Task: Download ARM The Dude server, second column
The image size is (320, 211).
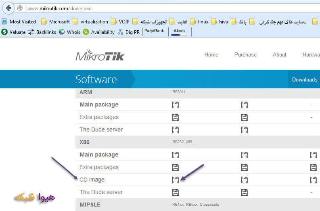Action: [x=245, y=130]
